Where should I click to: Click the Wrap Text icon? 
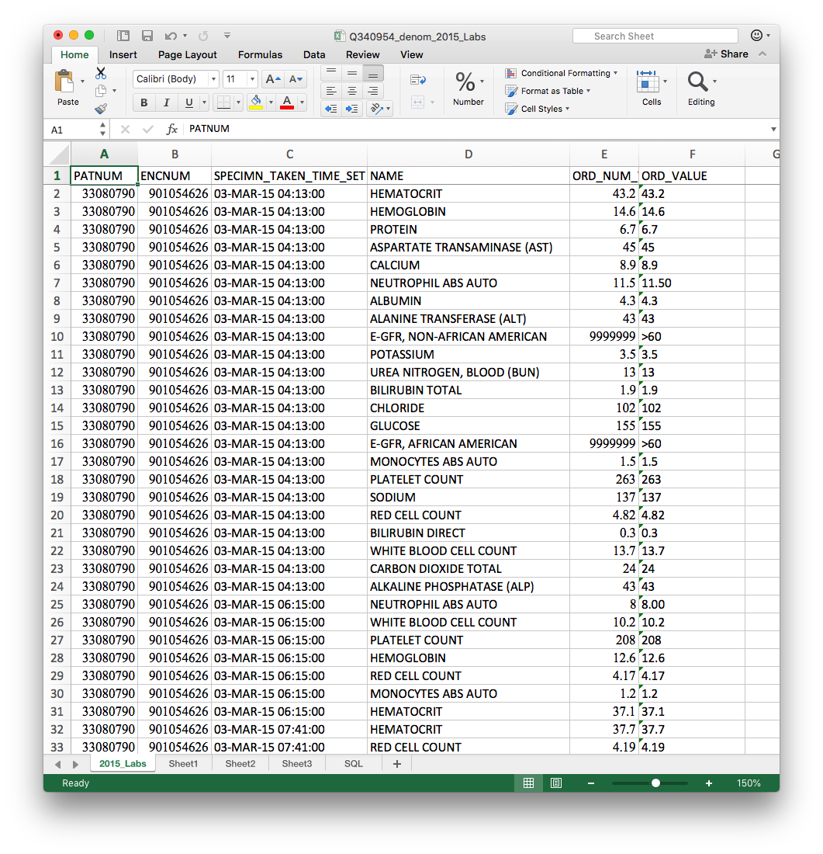tap(418, 80)
